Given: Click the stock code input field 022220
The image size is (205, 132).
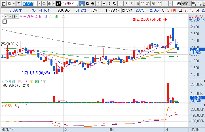Looking at the screenshot, I should [30, 4].
